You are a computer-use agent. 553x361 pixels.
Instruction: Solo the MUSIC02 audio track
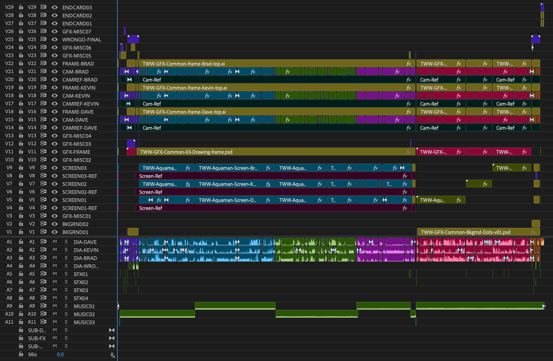(x=66, y=314)
